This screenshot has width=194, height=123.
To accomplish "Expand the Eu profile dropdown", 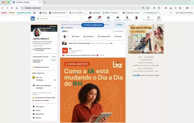I will click(x=137, y=19).
